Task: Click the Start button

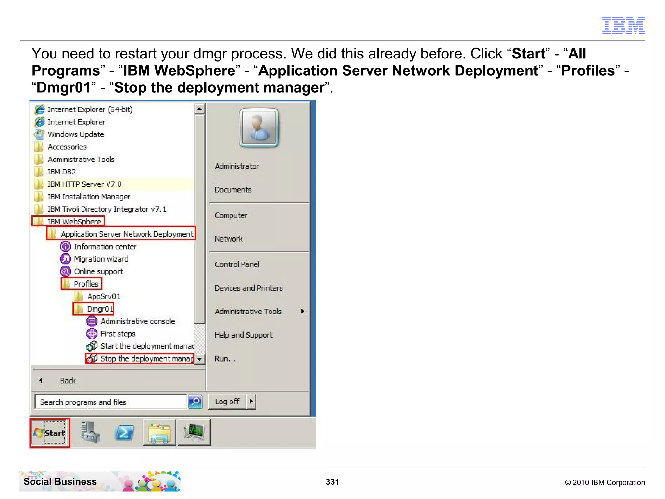Action: (x=50, y=433)
